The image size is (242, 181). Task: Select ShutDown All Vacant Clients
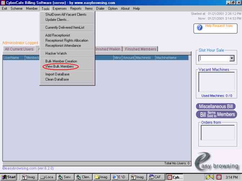pos(66,15)
